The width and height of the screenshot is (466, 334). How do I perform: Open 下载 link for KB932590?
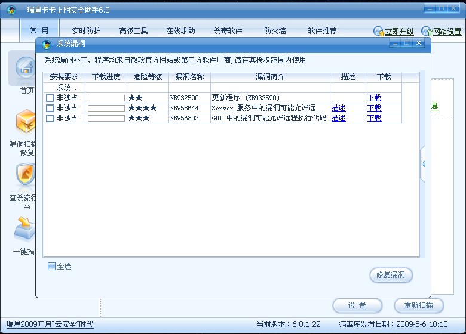click(x=374, y=98)
